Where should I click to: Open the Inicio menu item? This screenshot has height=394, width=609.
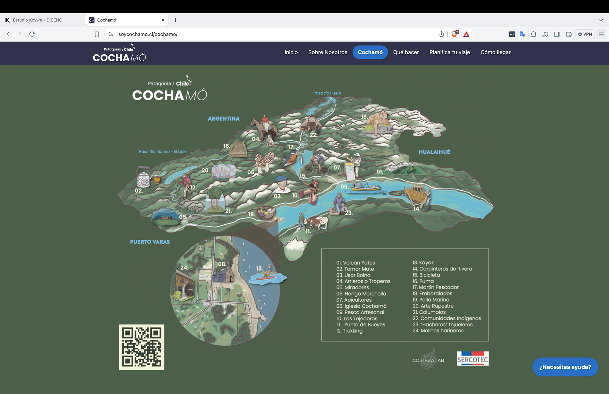coord(291,52)
